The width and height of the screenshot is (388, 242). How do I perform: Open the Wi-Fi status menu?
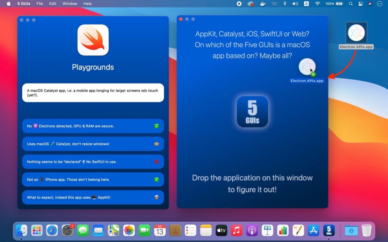click(317, 3)
